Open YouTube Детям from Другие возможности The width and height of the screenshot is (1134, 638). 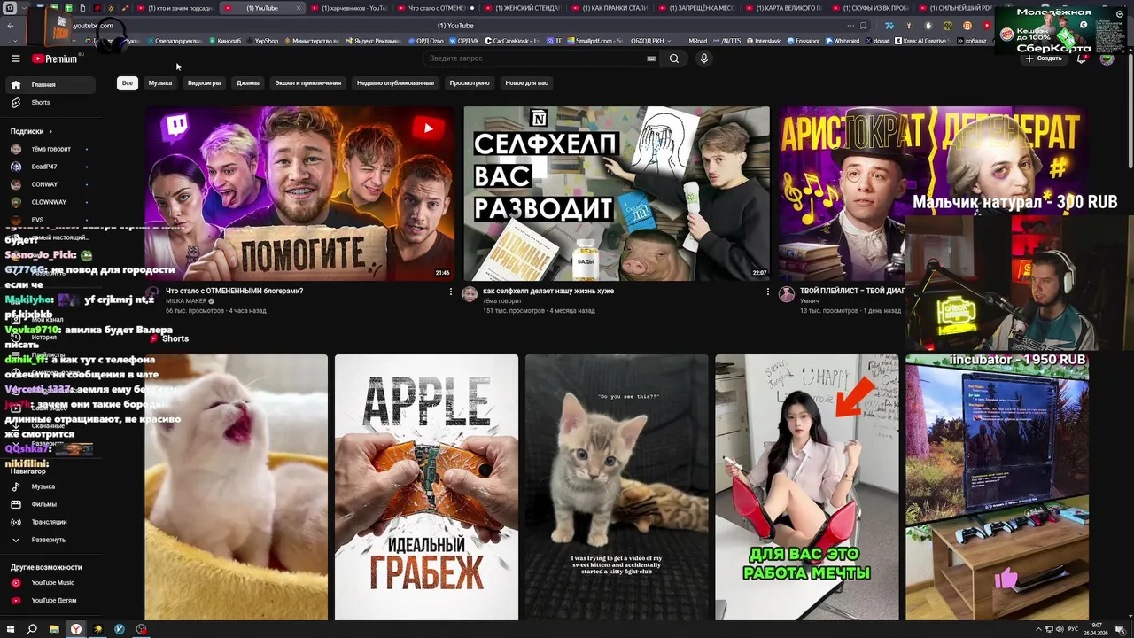pyautogui.click(x=49, y=601)
